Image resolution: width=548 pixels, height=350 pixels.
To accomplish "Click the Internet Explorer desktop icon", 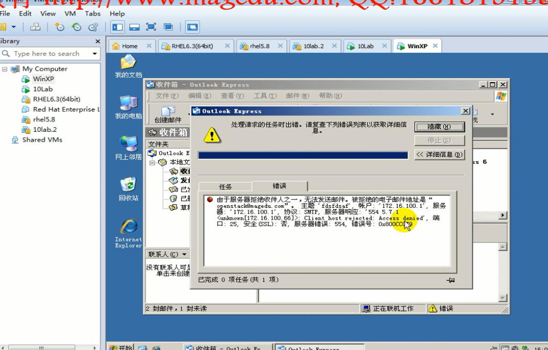I will point(128,233).
